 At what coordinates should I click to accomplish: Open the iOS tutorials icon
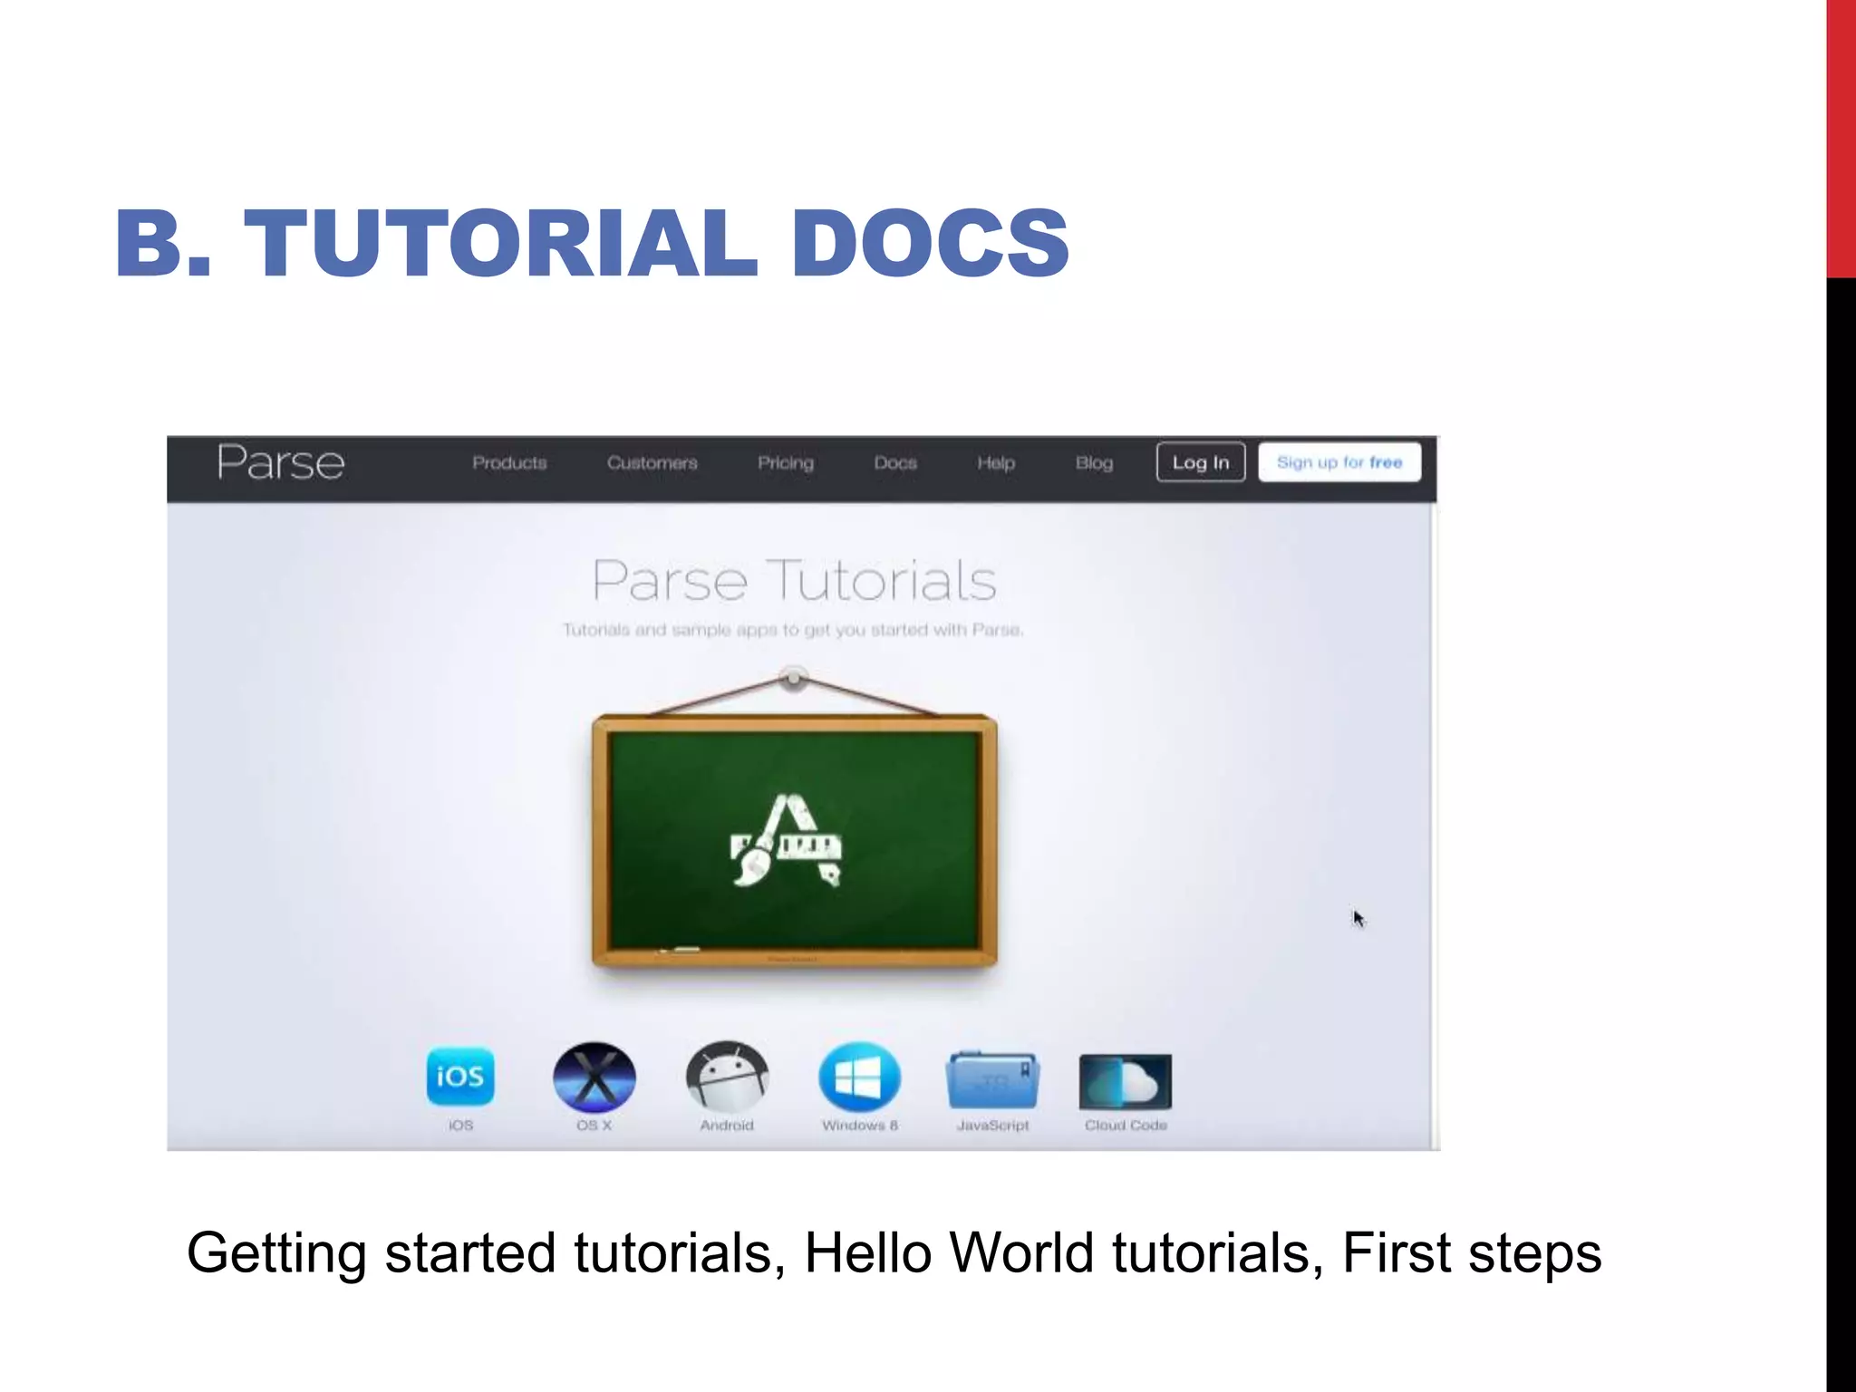coord(460,1077)
